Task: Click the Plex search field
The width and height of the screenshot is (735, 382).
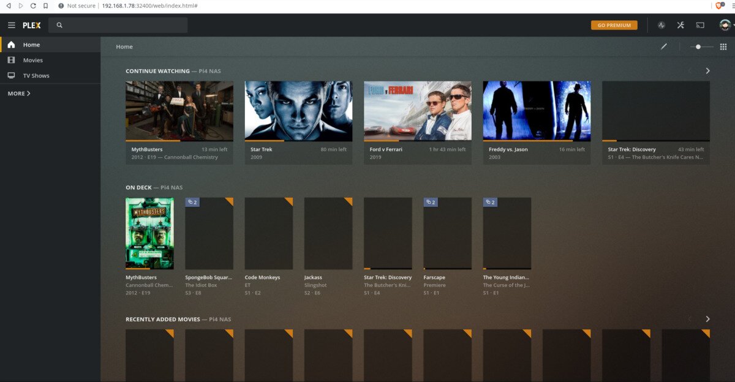Action: point(119,25)
